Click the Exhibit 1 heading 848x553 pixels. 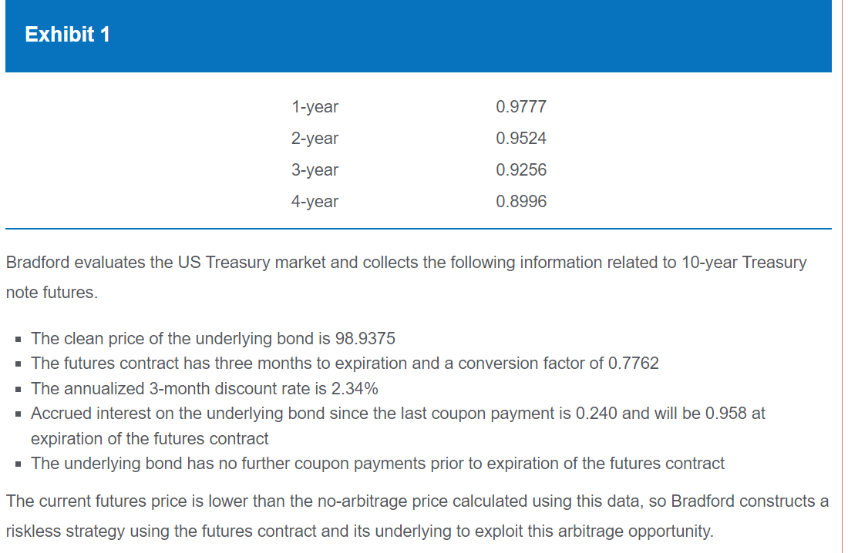point(68,35)
